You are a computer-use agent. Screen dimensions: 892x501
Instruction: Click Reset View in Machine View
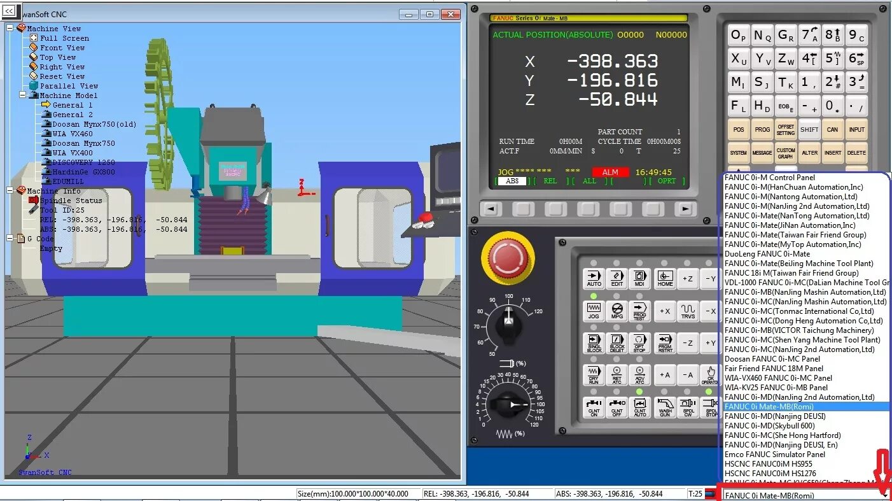[x=62, y=76]
